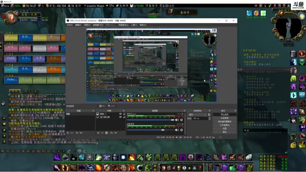Open OBS 设置 (Settings) button
Image resolution: width=306 pixels, height=172 pixels.
tap(225, 128)
